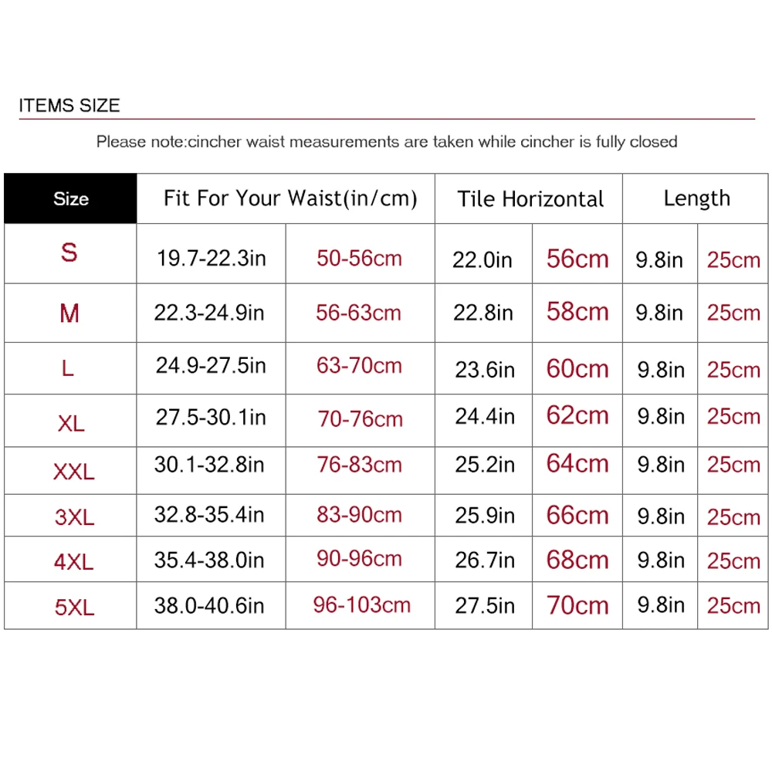Click the 70cm tile horizontal value
Screen dimensions: 772x772
(x=577, y=605)
